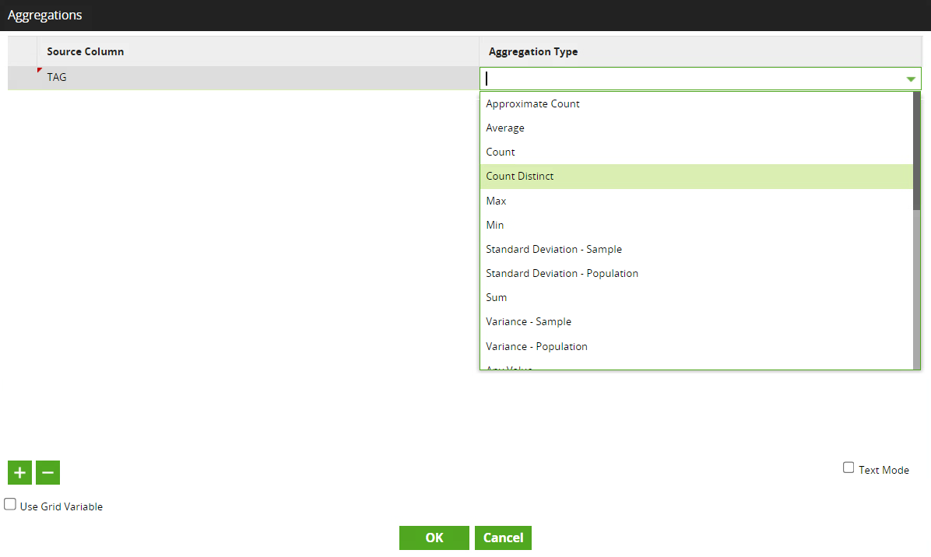
Task: Pick Sum from the aggregation list
Action: click(x=497, y=297)
